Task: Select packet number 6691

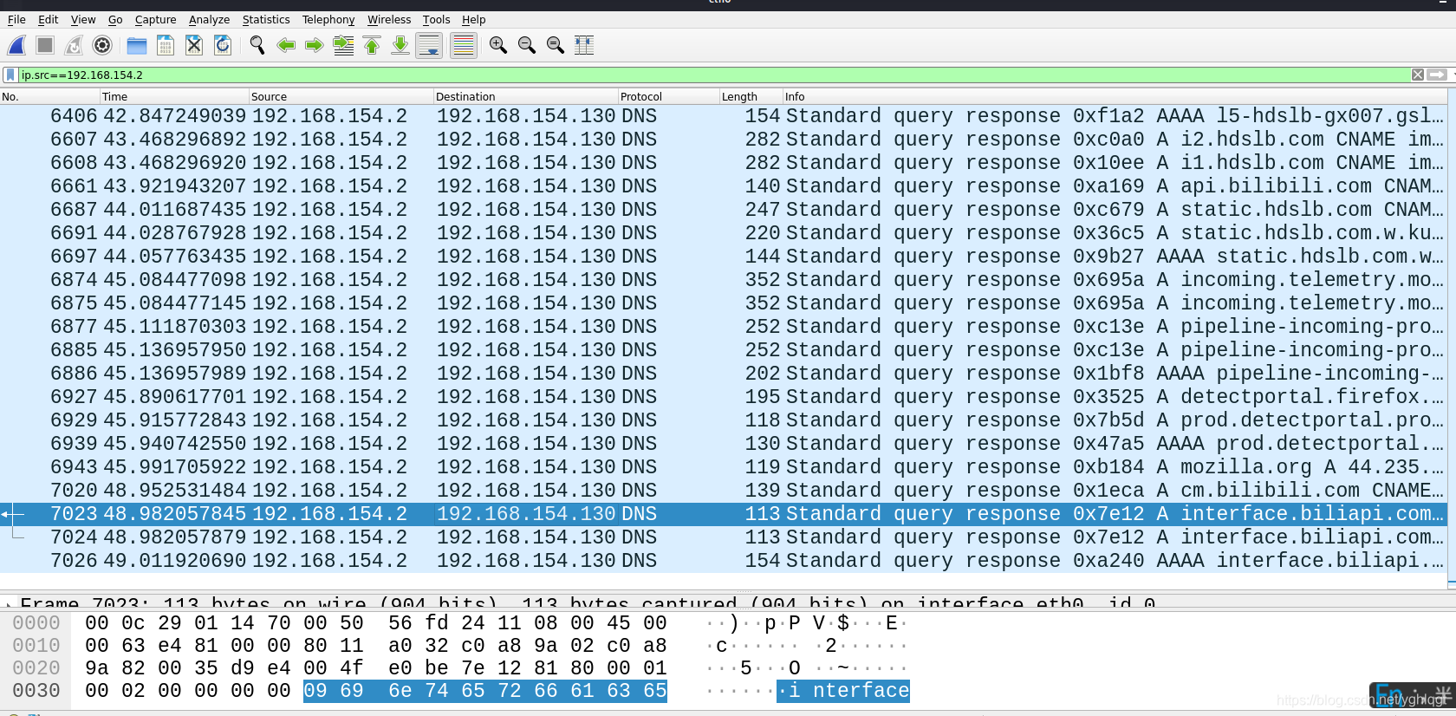Action: pos(724,233)
